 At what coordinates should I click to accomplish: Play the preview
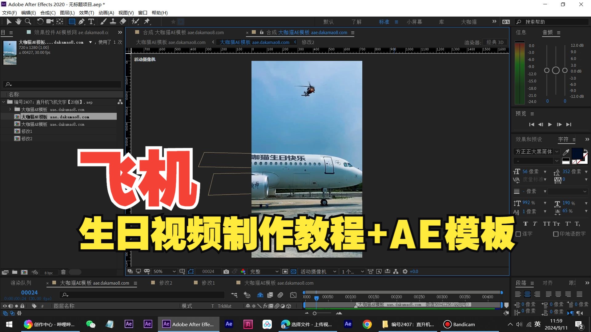550,124
